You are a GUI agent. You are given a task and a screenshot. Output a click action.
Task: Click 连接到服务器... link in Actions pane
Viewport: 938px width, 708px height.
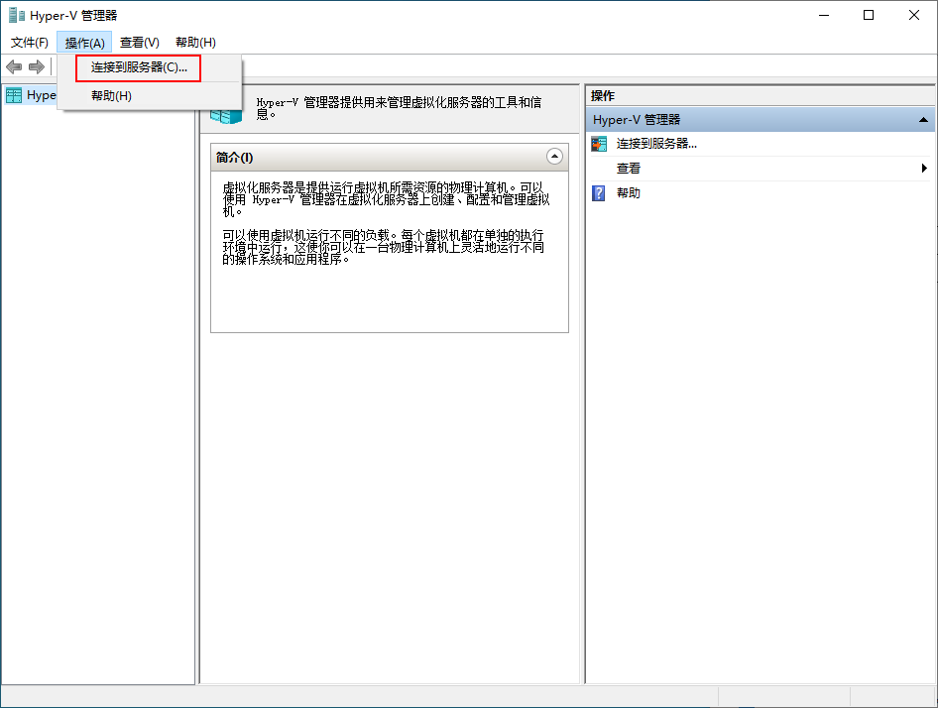pos(656,144)
